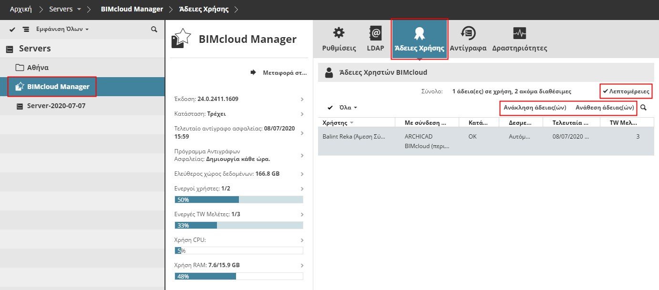Click the license list search icon

[643, 108]
